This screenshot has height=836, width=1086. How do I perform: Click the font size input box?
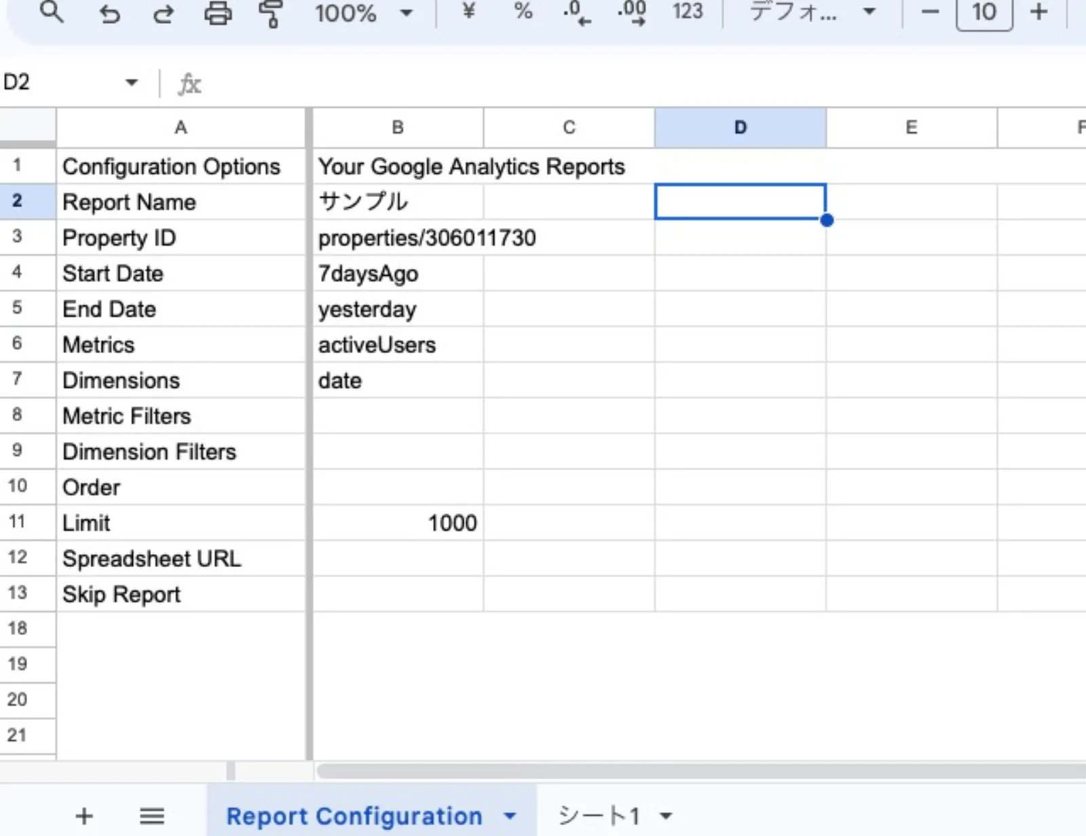coord(984,13)
